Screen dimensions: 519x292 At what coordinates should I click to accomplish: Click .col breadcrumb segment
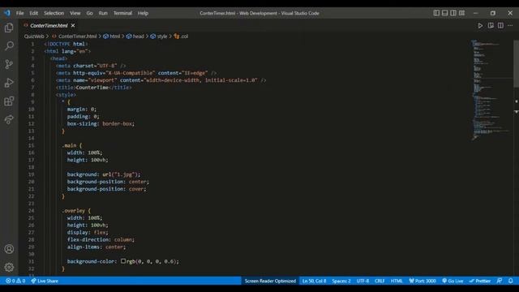pos(182,36)
